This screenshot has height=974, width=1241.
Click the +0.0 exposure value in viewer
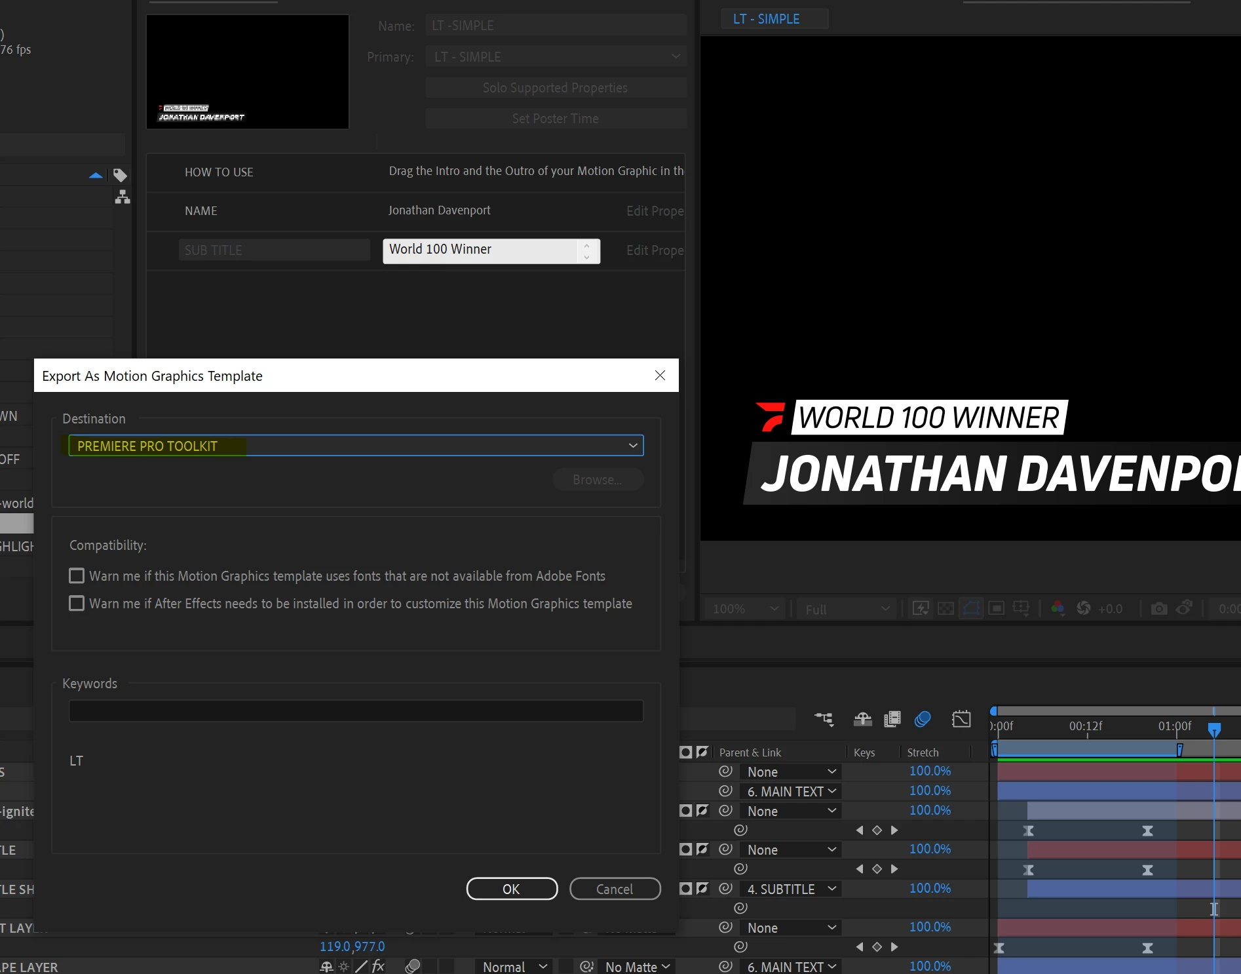click(1110, 609)
